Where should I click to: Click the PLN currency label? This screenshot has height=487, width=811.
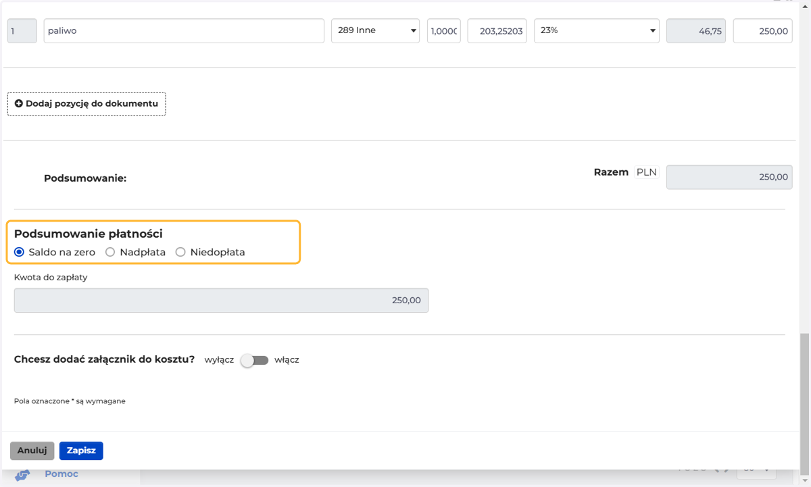(x=647, y=172)
